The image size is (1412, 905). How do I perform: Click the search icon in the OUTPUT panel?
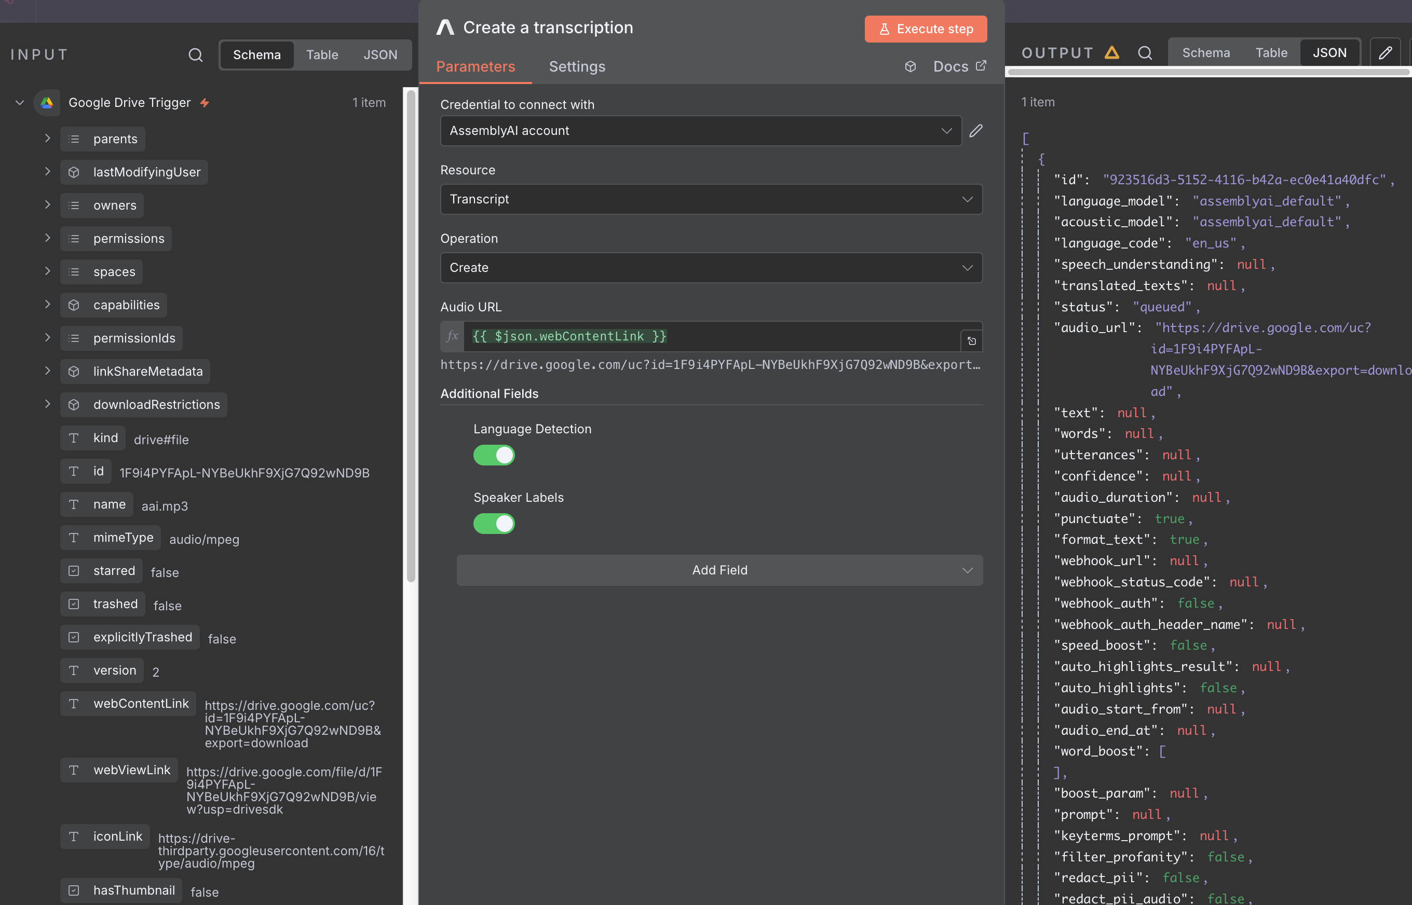pos(1145,53)
